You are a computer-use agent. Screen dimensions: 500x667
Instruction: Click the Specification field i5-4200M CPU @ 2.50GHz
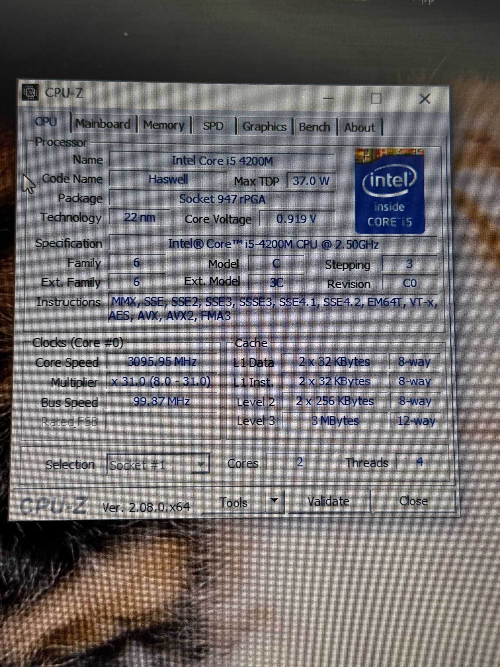click(273, 244)
